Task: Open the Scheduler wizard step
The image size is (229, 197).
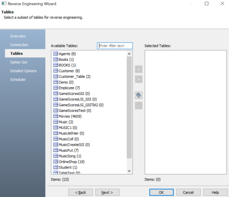Action: (x=18, y=80)
